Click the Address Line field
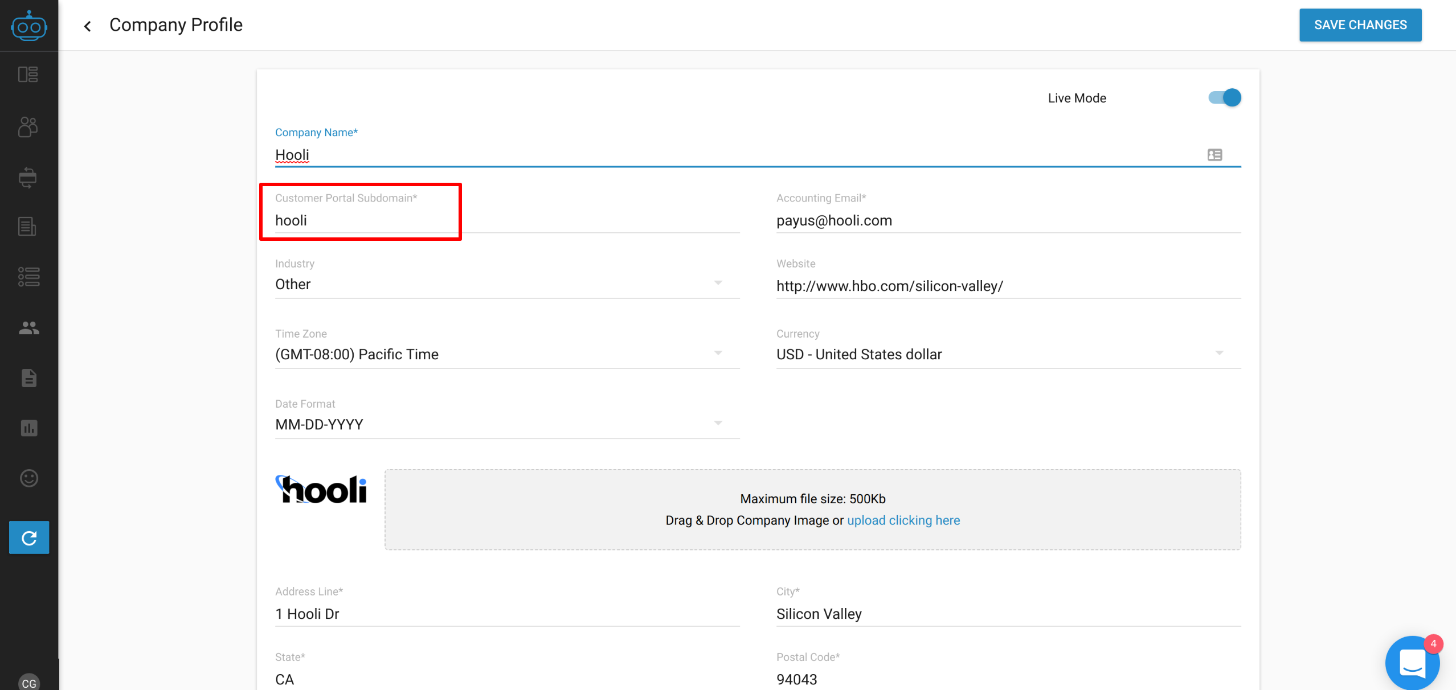 [x=507, y=614]
